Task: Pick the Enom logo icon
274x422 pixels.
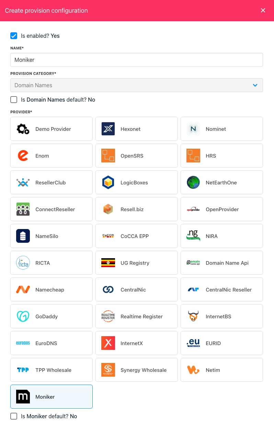Action: pos(23,156)
